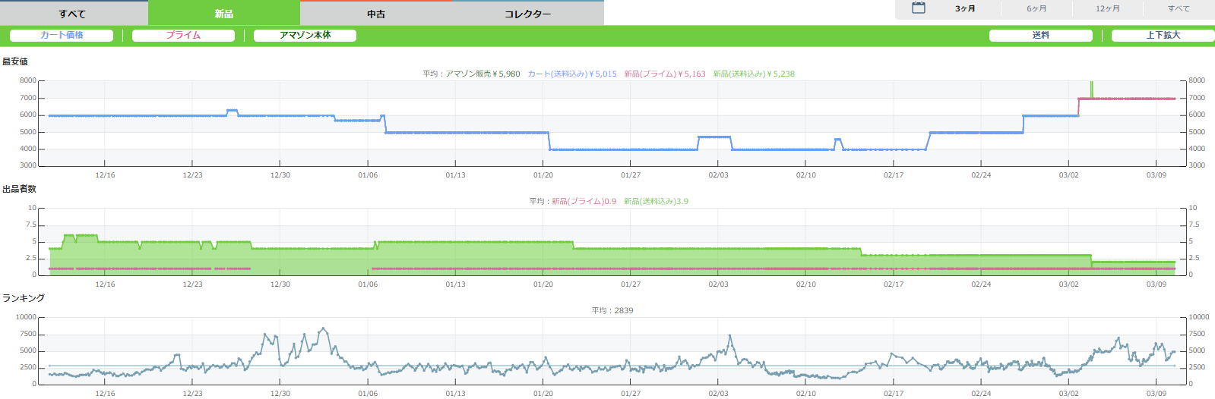Open the 中古 tab
The height and width of the screenshot is (399, 1215).
376,14
